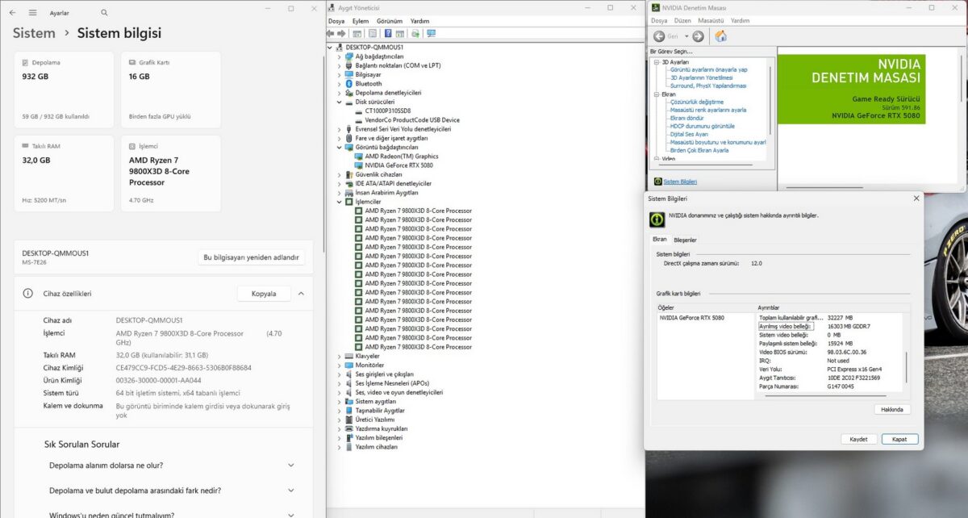This screenshot has height=518, width=968.
Task: Collapse the Görüntü bağdaştırıcıları node
Action: pyautogui.click(x=340, y=148)
